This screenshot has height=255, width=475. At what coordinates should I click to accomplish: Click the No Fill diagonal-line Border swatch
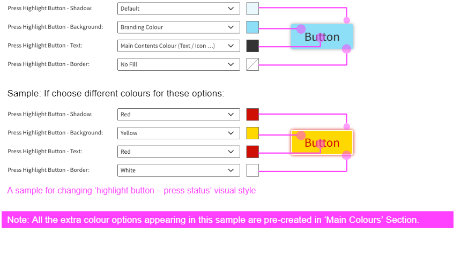point(253,65)
